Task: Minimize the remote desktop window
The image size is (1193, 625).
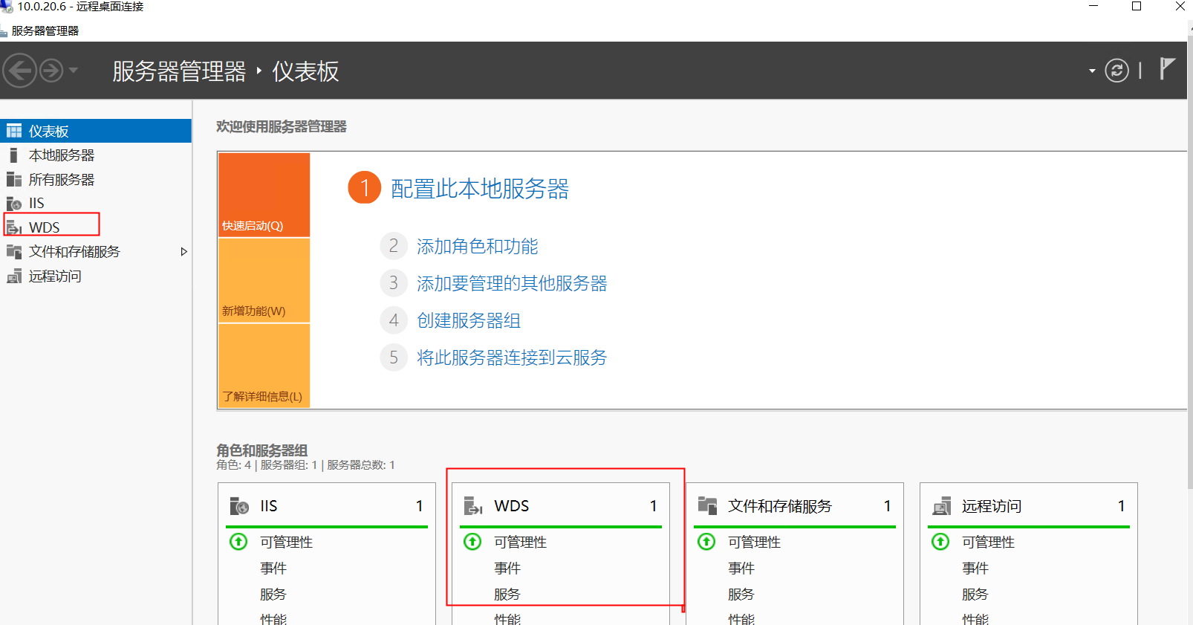Action: (1093, 7)
